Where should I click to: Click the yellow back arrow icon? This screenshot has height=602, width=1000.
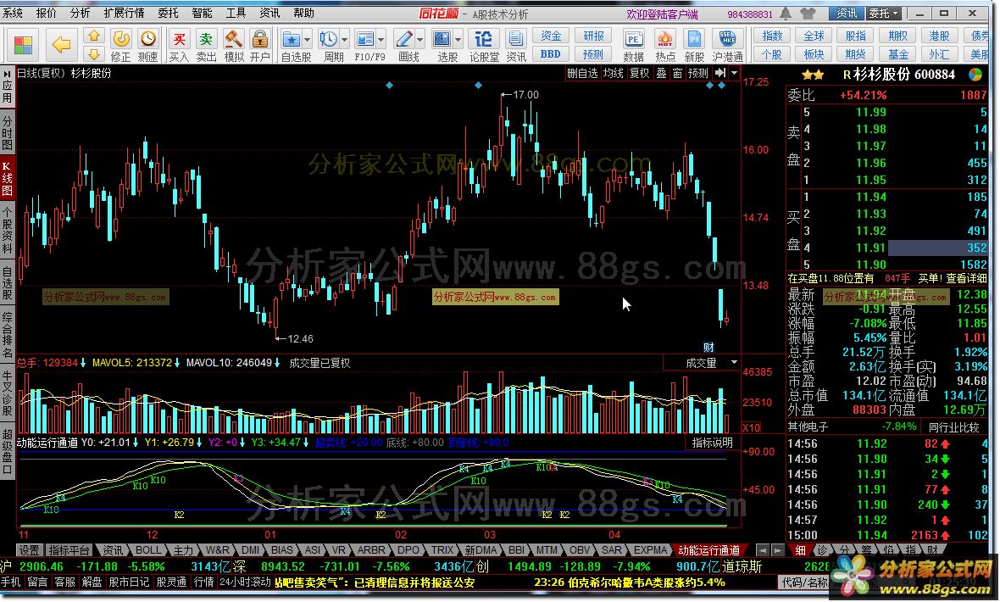tap(61, 45)
